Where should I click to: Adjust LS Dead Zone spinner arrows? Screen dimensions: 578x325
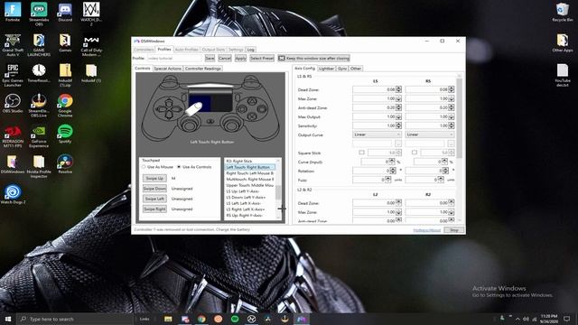[x=398, y=89]
